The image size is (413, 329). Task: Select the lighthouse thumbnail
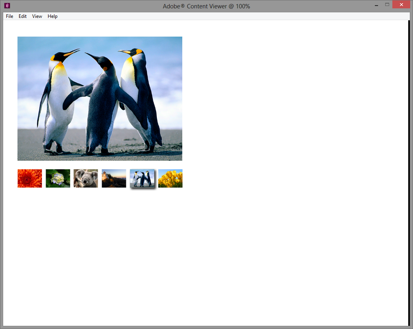coord(114,178)
